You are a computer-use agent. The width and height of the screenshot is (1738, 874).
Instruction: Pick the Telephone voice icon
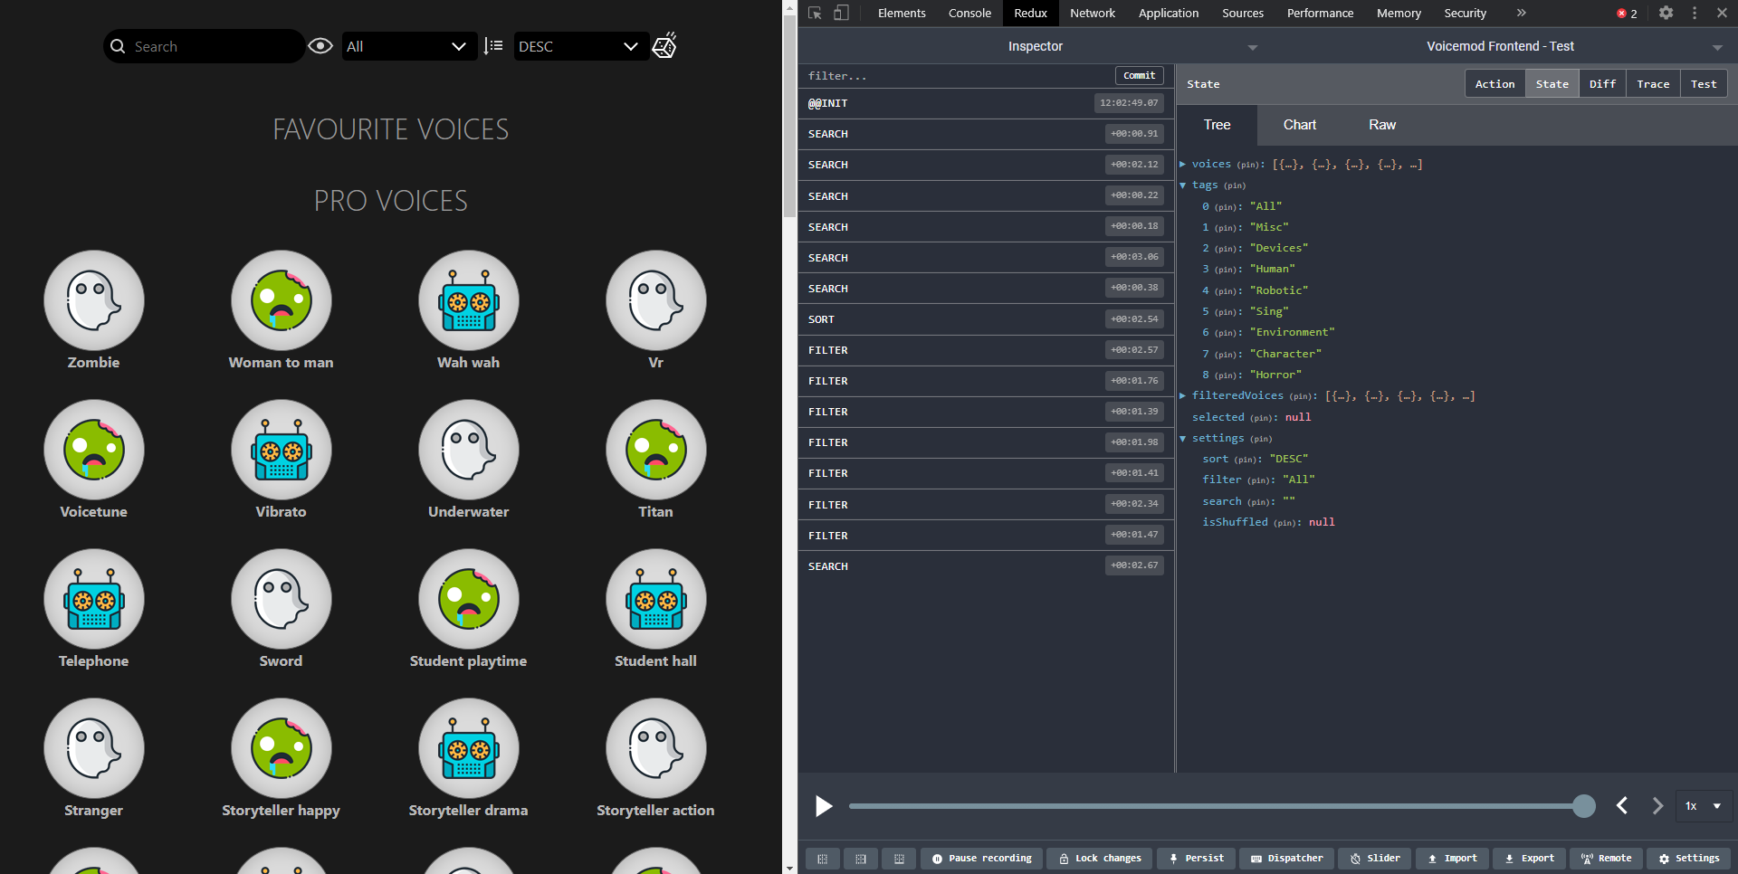click(x=94, y=599)
